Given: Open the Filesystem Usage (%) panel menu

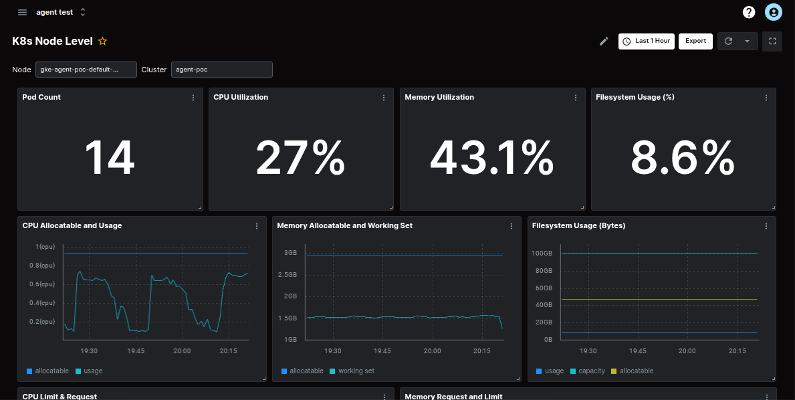Looking at the screenshot, I should coord(767,98).
